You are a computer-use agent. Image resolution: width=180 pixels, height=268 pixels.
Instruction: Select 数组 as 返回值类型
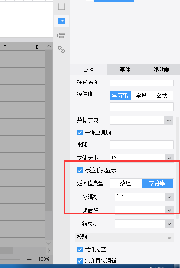pyautogui.click(x=126, y=183)
